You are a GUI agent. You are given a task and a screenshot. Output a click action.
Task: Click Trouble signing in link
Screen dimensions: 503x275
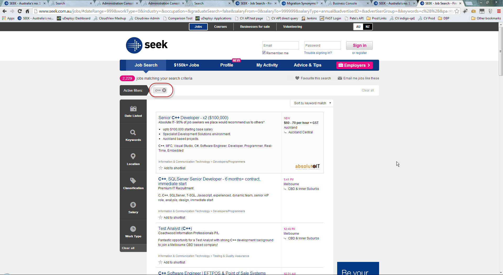tap(318, 53)
